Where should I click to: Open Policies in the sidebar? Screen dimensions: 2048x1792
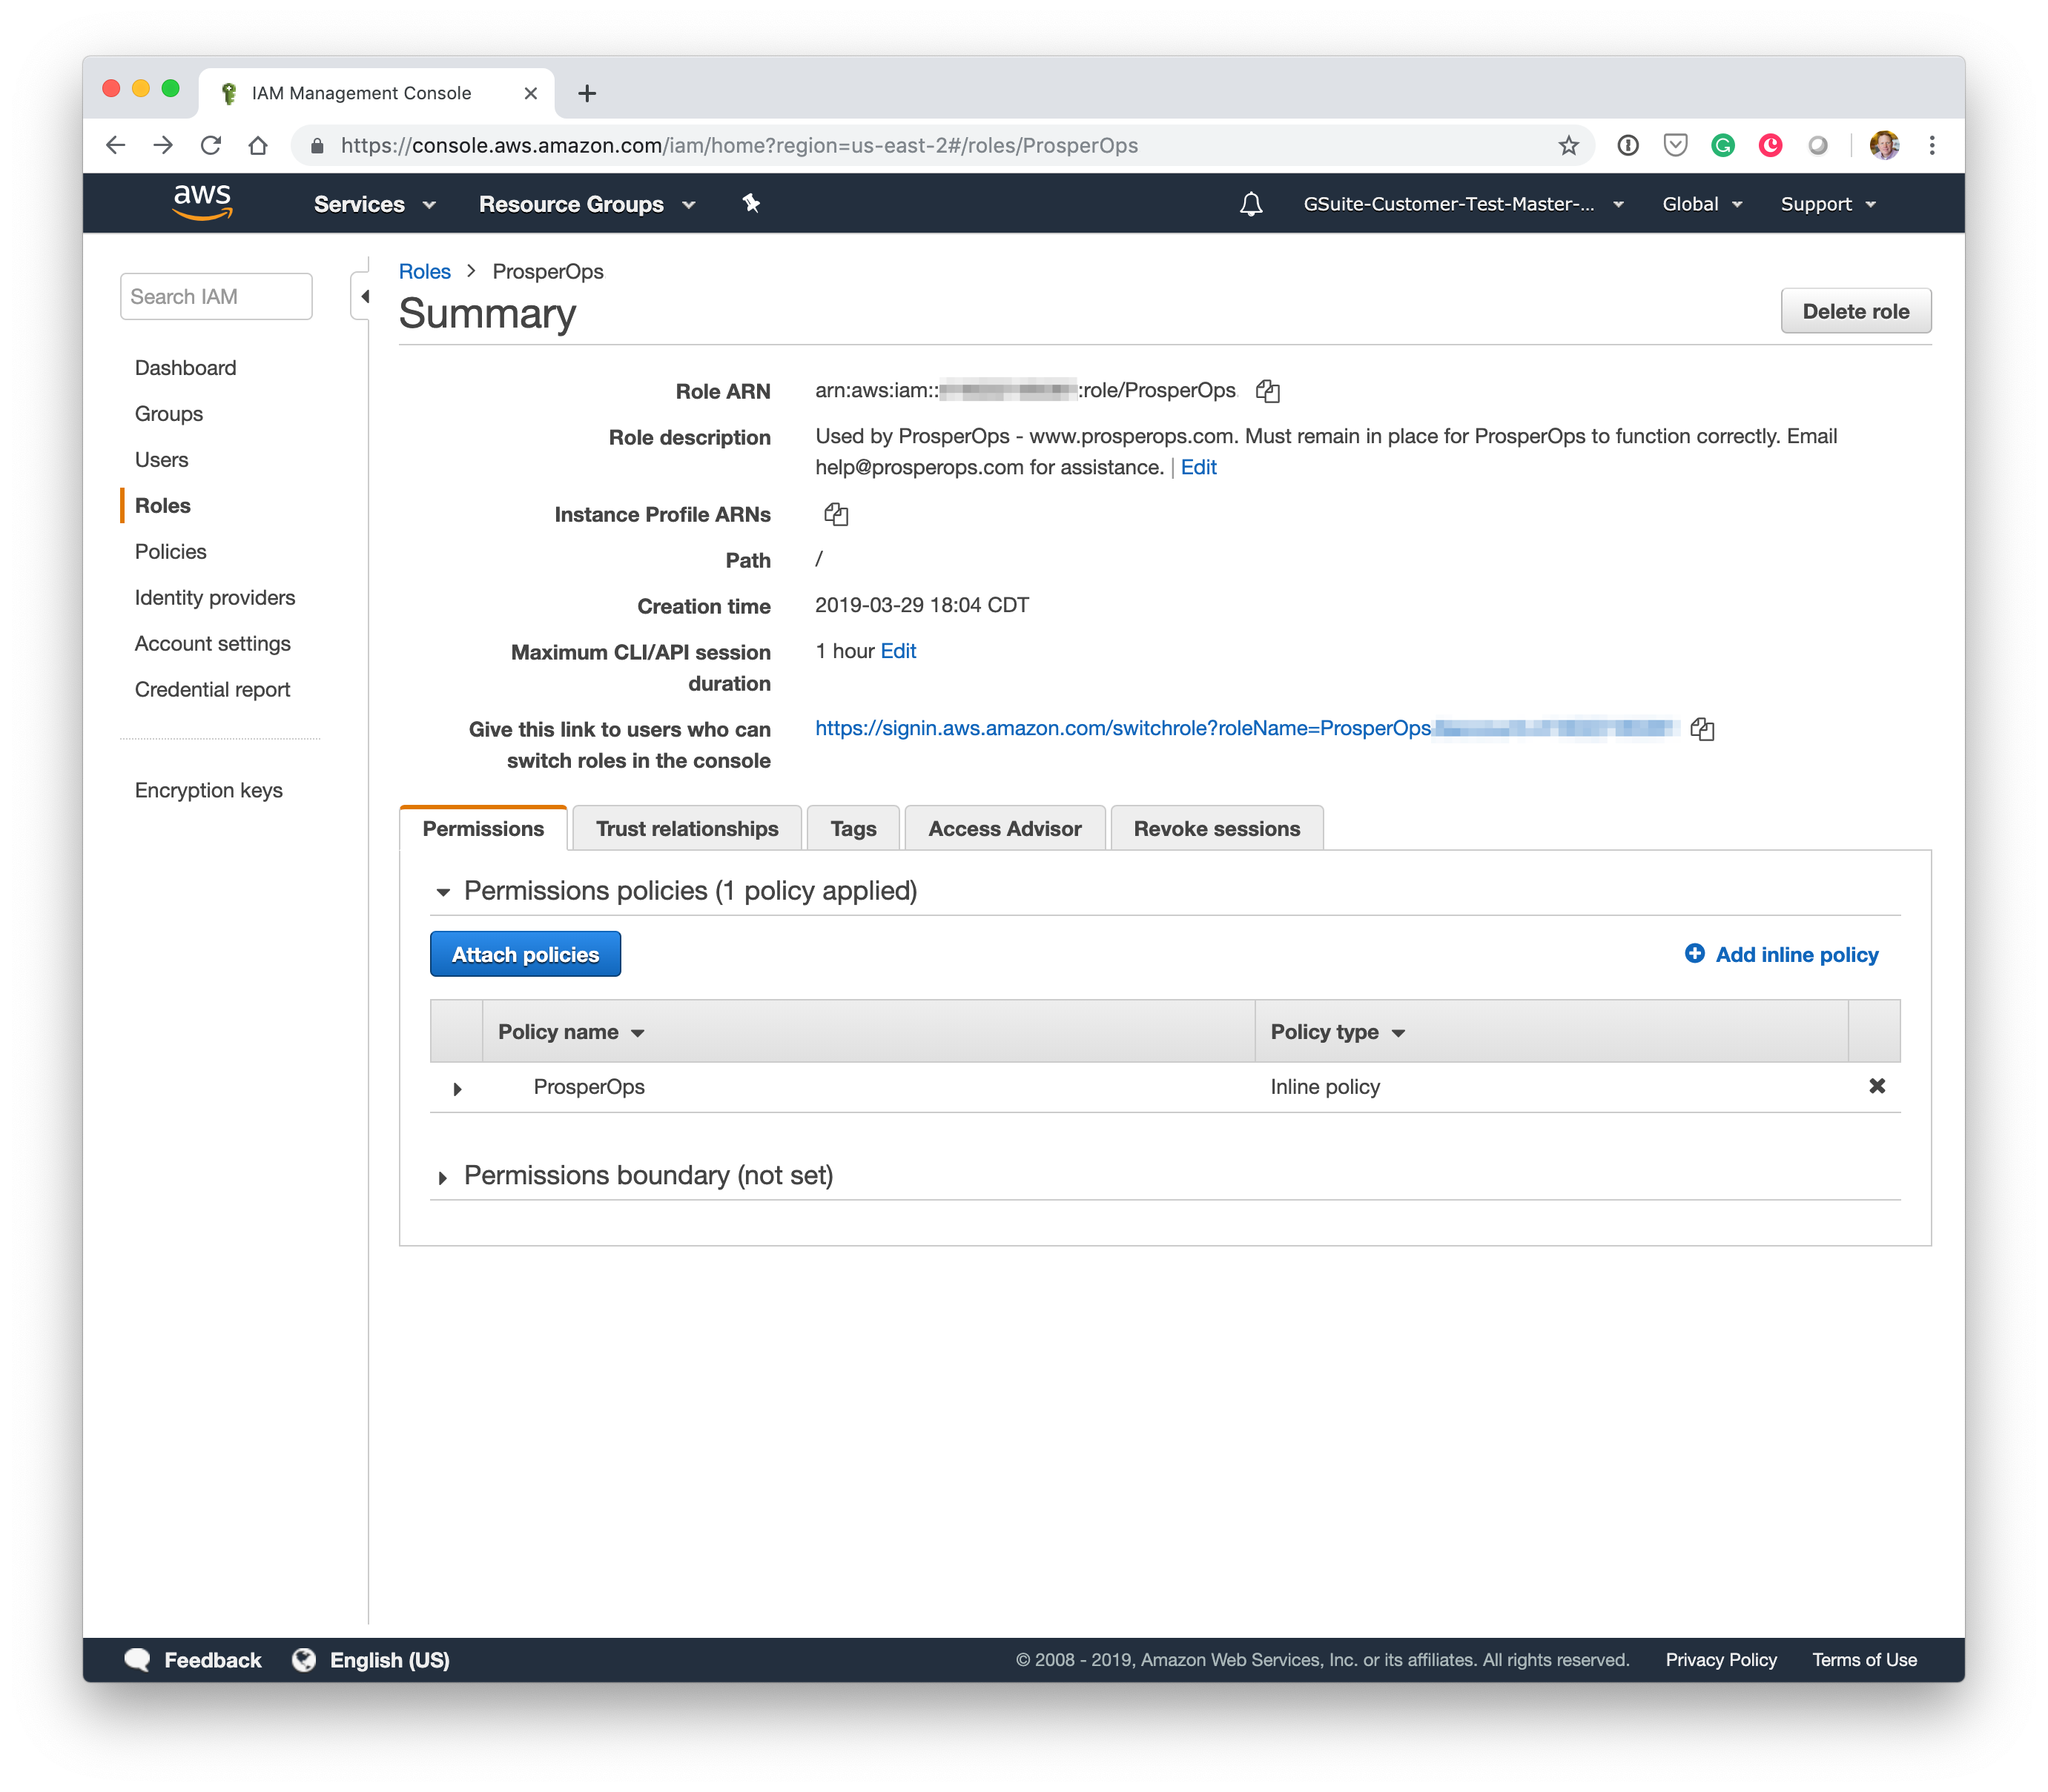click(x=170, y=552)
